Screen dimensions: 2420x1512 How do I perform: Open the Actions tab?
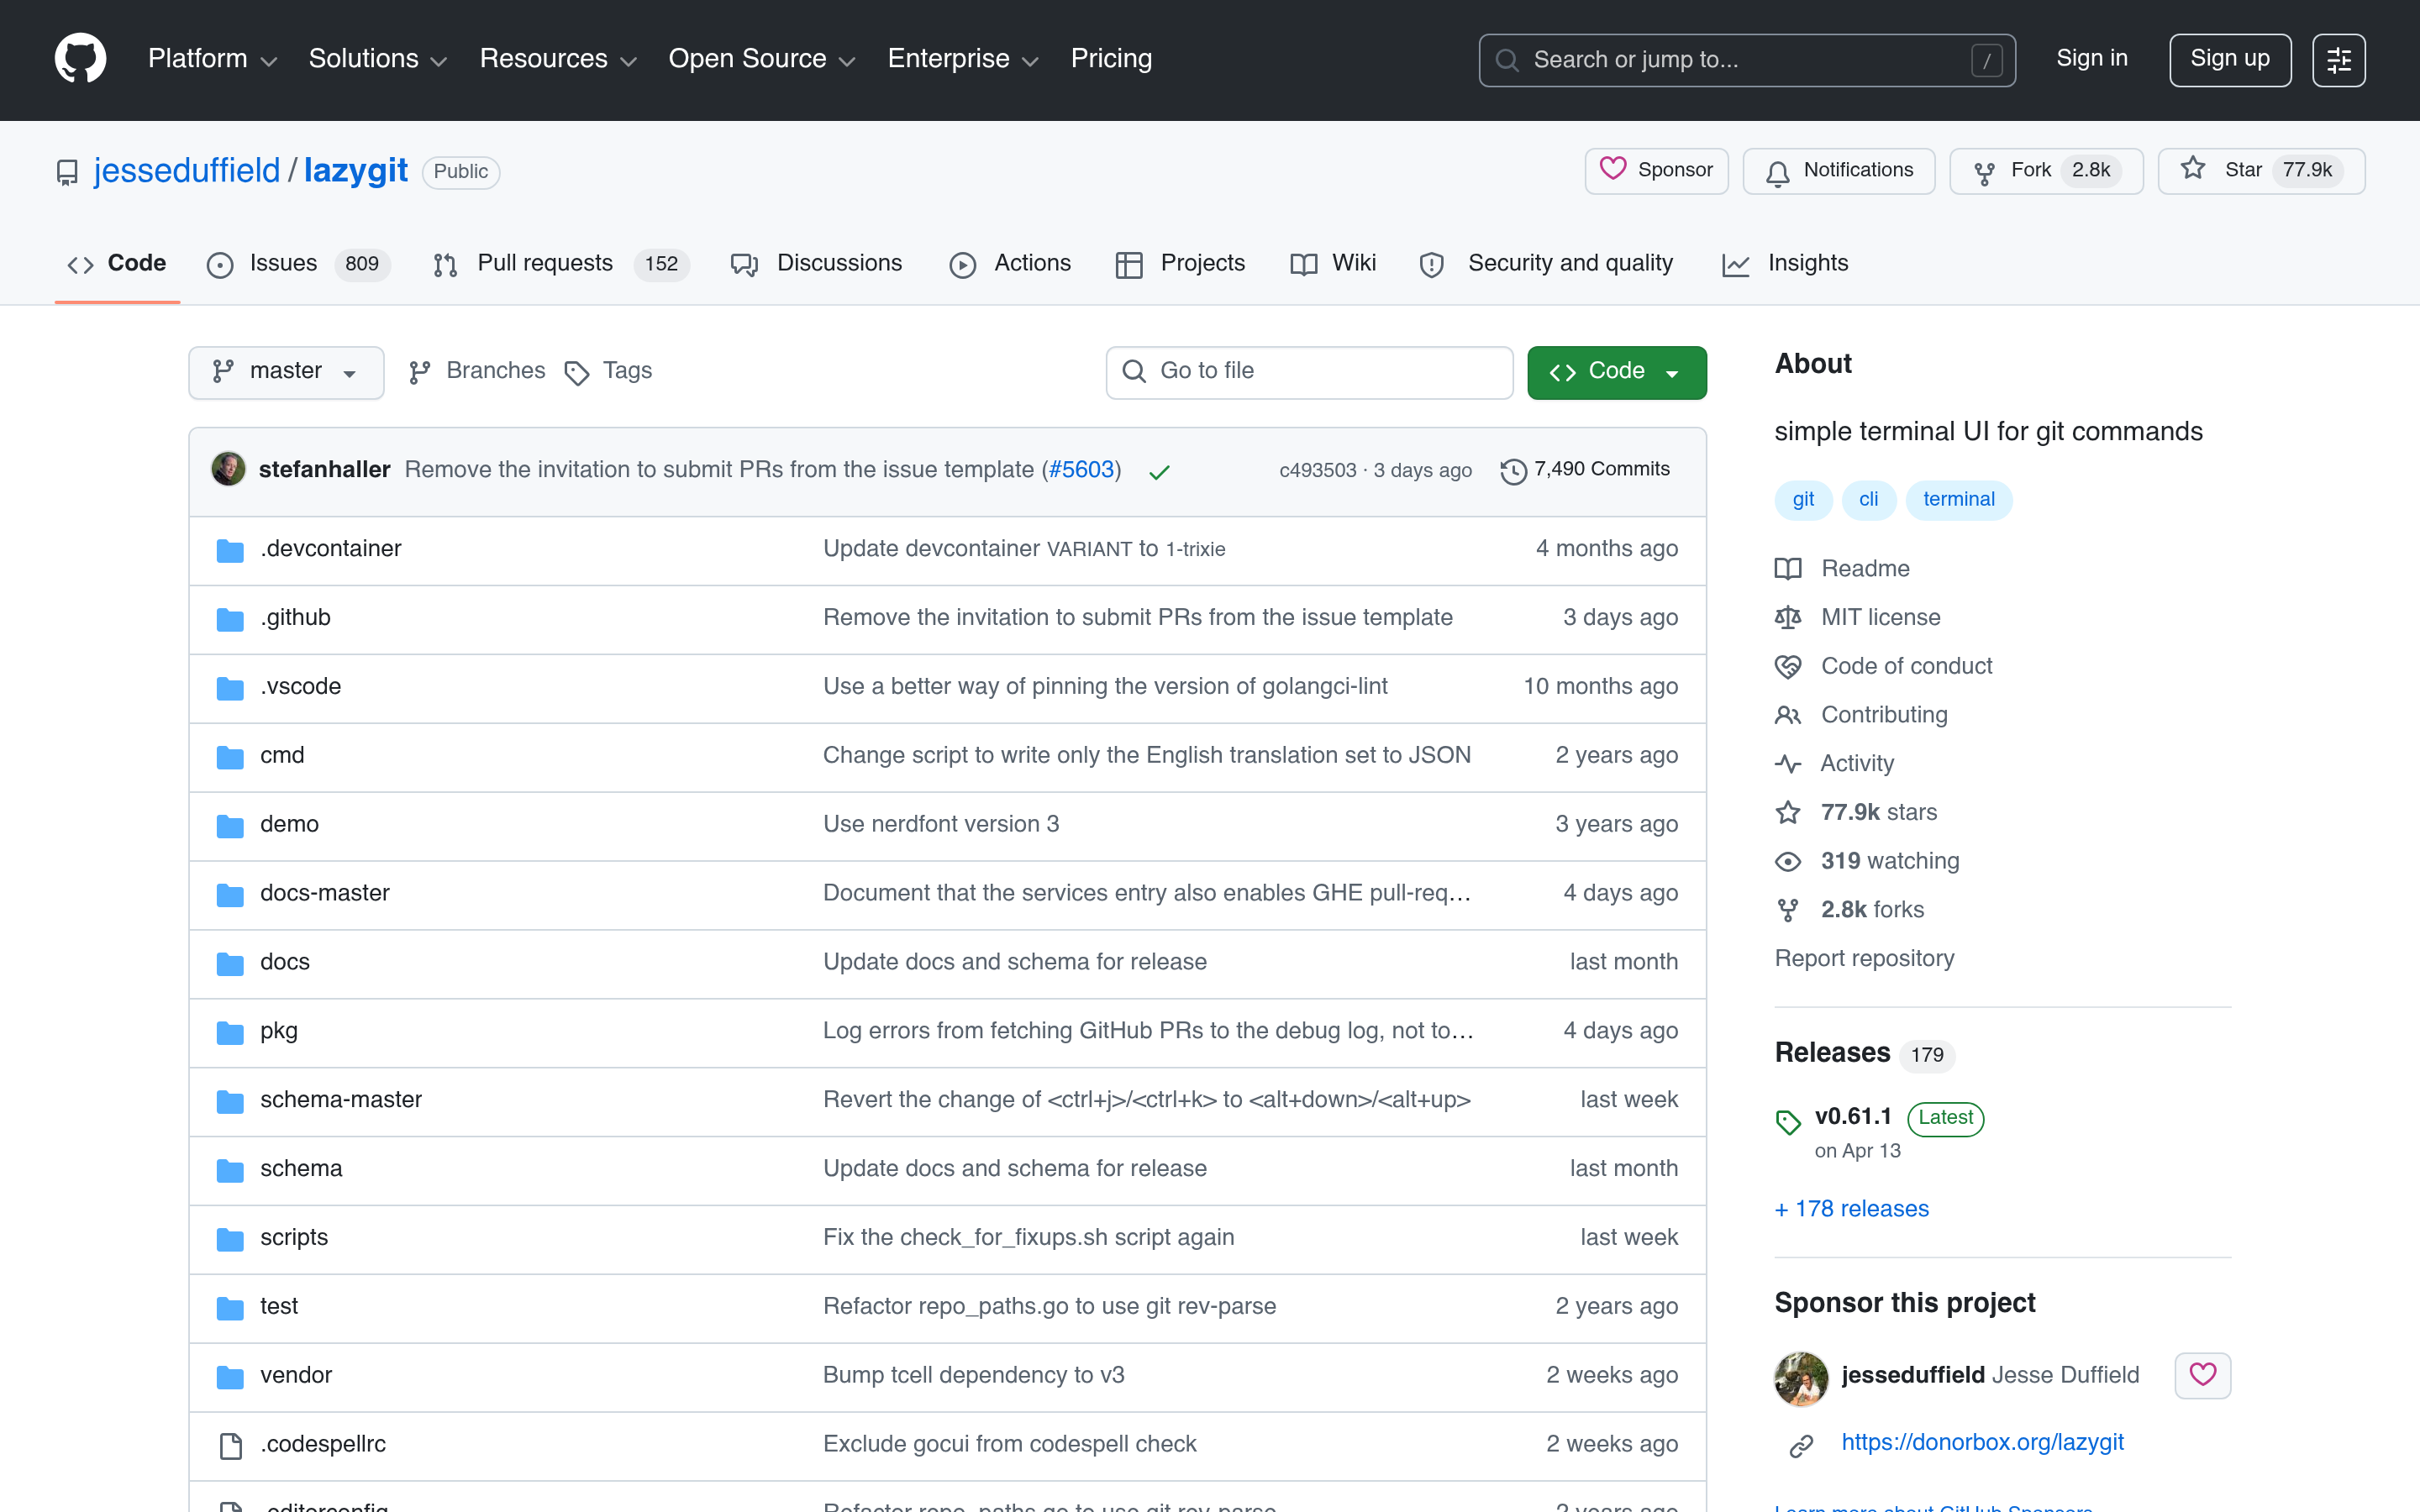[x=1010, y=264]
